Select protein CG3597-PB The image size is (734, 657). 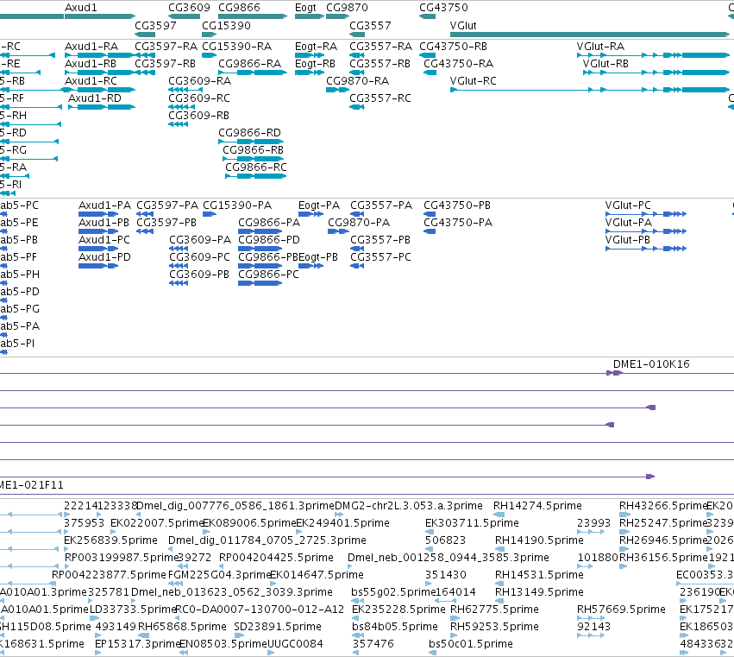[166, 223]
